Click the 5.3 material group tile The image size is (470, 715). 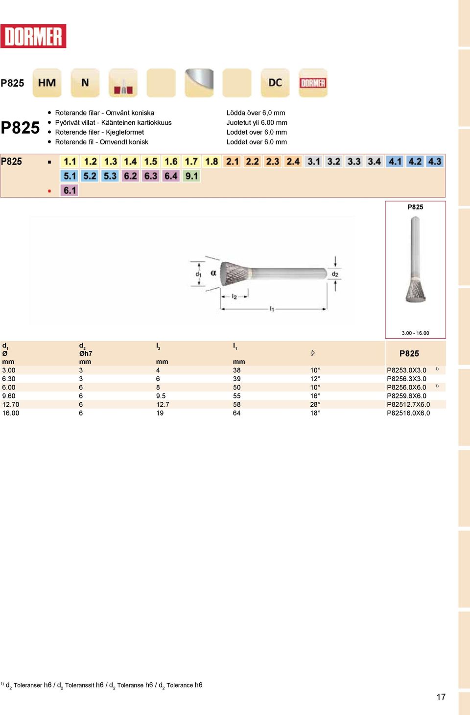(x=110, y=176)
